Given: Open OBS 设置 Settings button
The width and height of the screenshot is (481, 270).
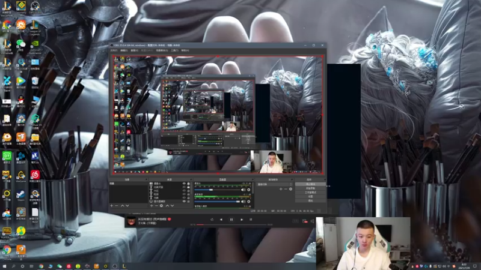Looking at the screenshot, I should pyautogui.click(x=310, y=197).
